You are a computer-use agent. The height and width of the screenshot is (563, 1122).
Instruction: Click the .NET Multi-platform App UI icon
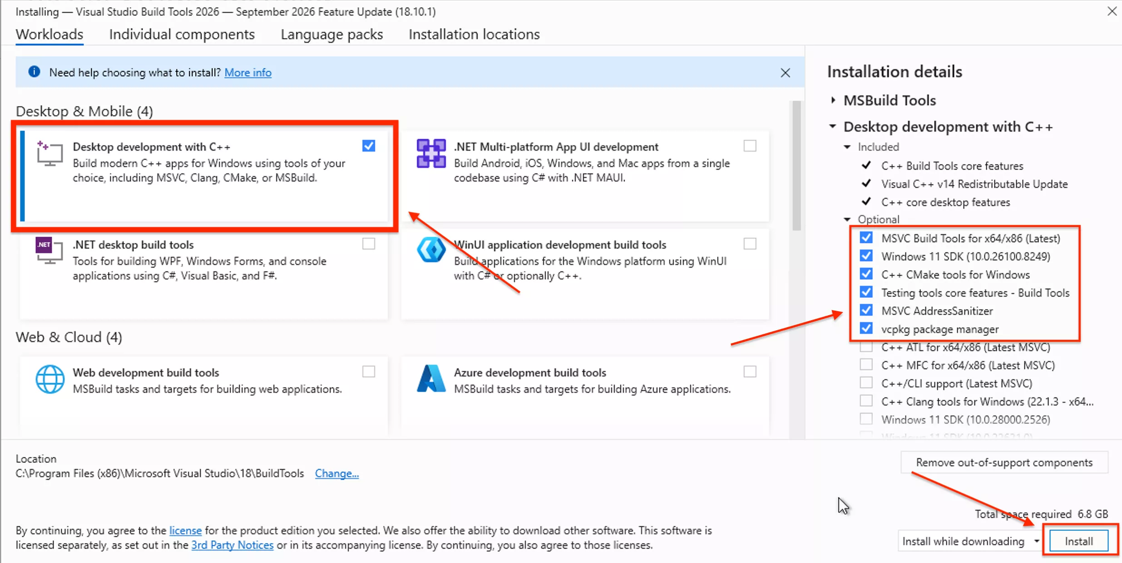431,154
